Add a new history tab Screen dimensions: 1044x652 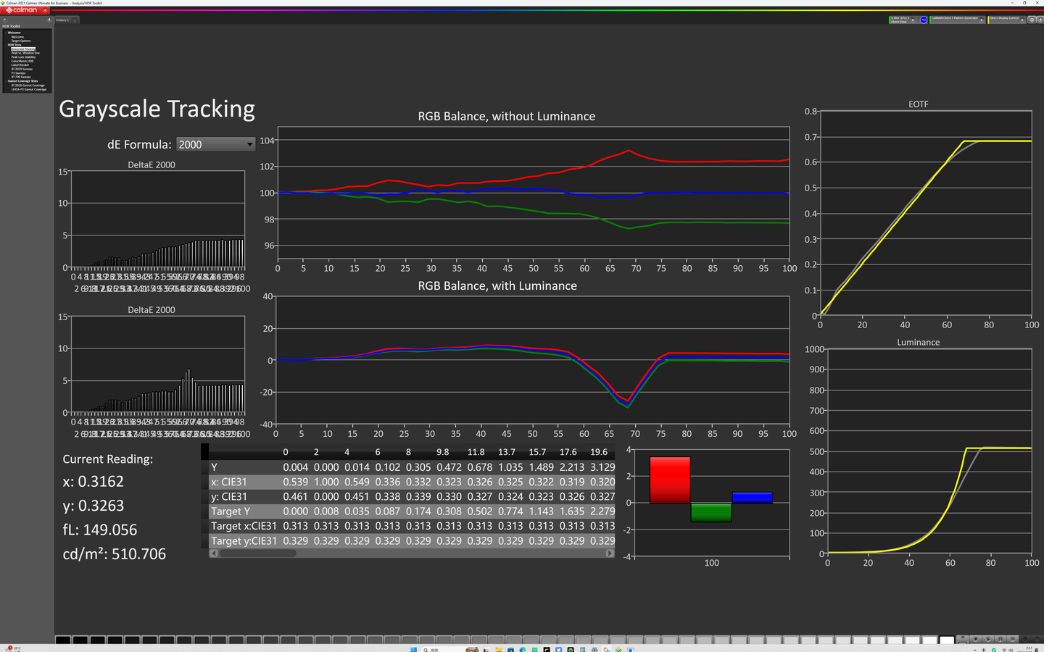point(75,20)
